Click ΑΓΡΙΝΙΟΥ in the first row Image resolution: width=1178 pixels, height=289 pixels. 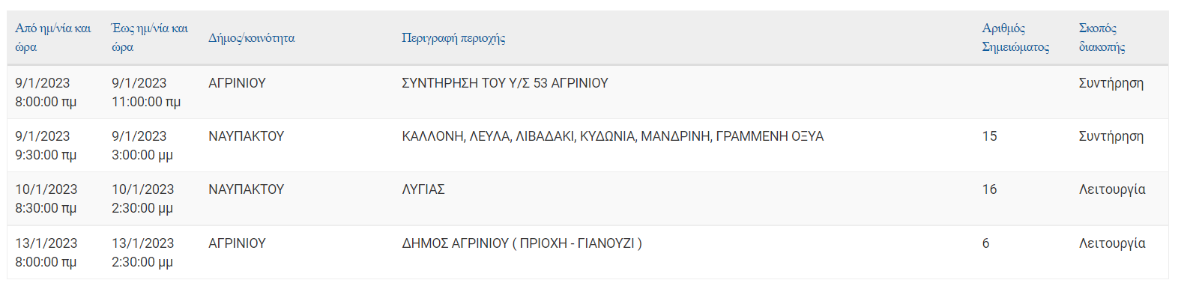tap(237, 83)
